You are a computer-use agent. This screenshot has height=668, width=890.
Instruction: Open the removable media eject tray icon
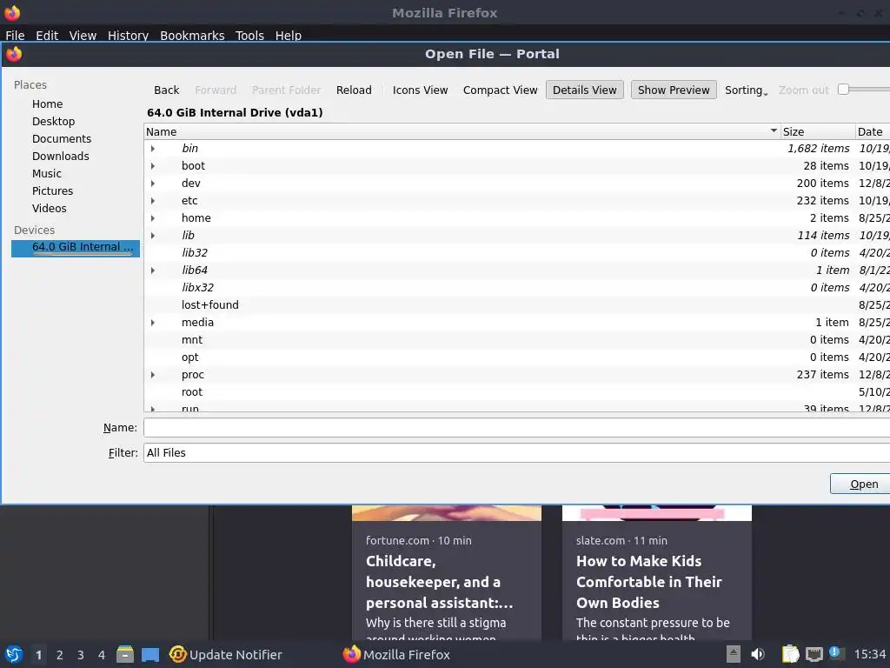pyautogui.click(x=734, y=654)
